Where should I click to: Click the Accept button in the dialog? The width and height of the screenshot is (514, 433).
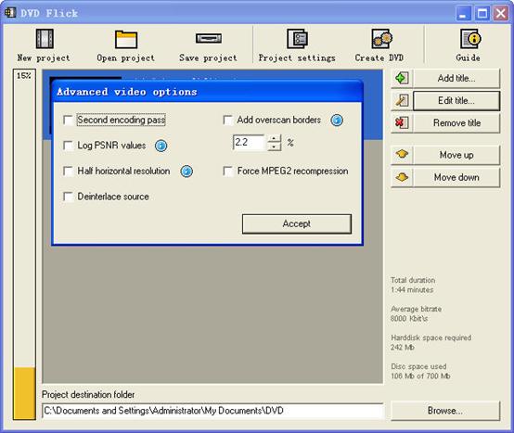(297, 224)
